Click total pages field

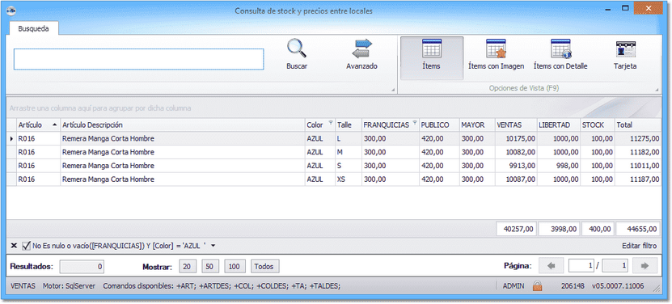(x=615, y=266)
